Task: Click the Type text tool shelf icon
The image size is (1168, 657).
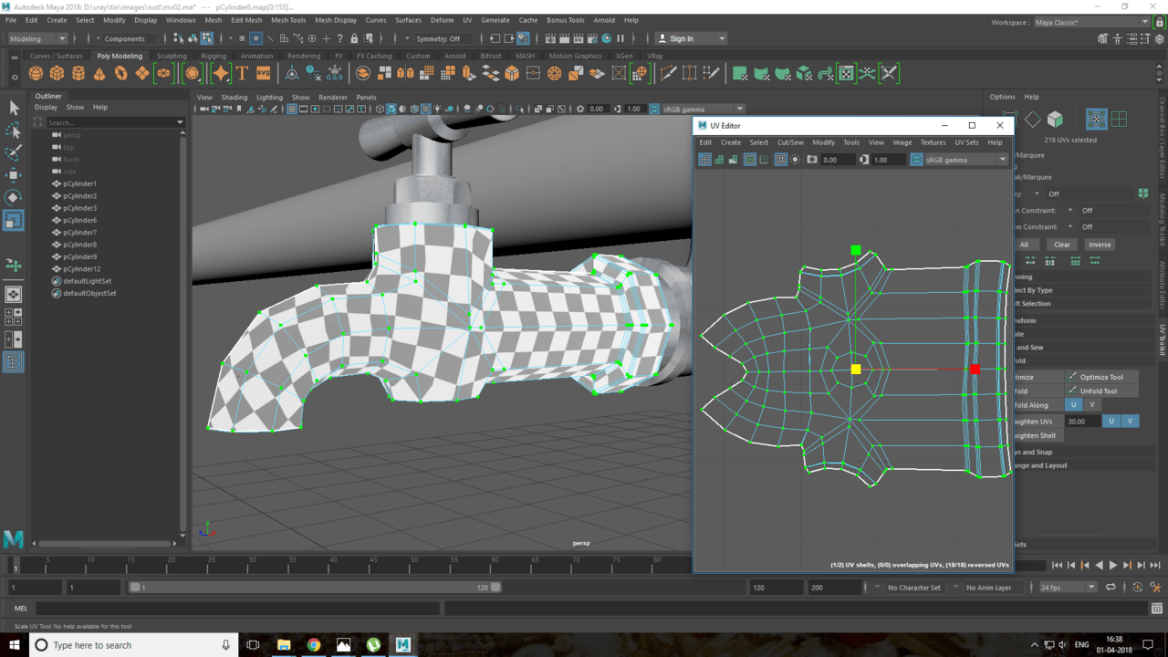Action: coord(242,73)
